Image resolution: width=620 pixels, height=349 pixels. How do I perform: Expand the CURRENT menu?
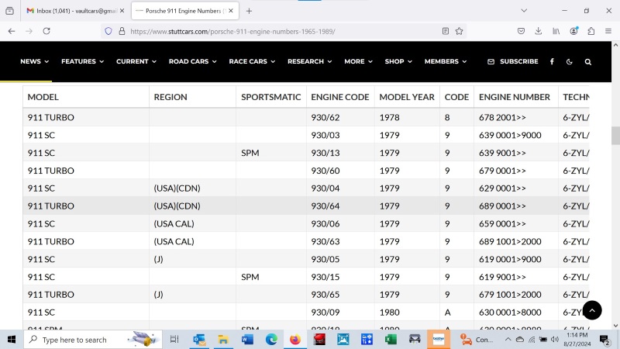[136, 62]
